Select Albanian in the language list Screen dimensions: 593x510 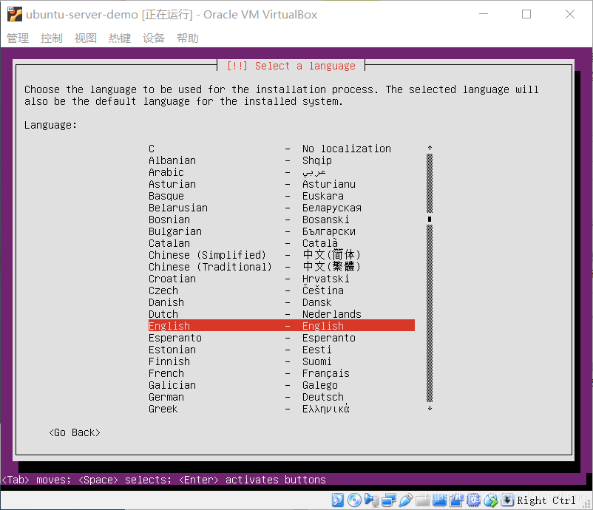coord(282,160)
